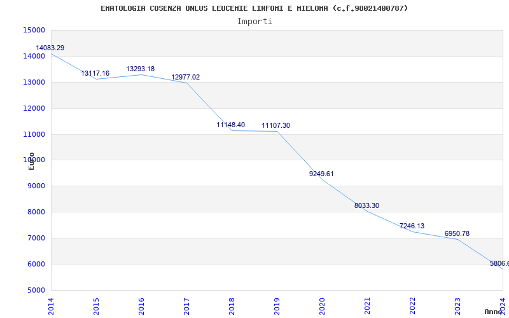Click x-axis year label 2020
The image size is (509, 318).
tap(322, 306)
